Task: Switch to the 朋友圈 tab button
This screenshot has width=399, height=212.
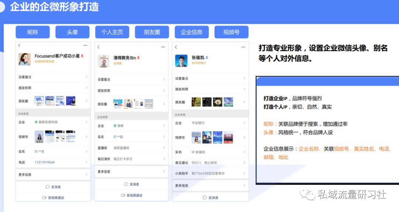Action: click(x=152, y=32)
